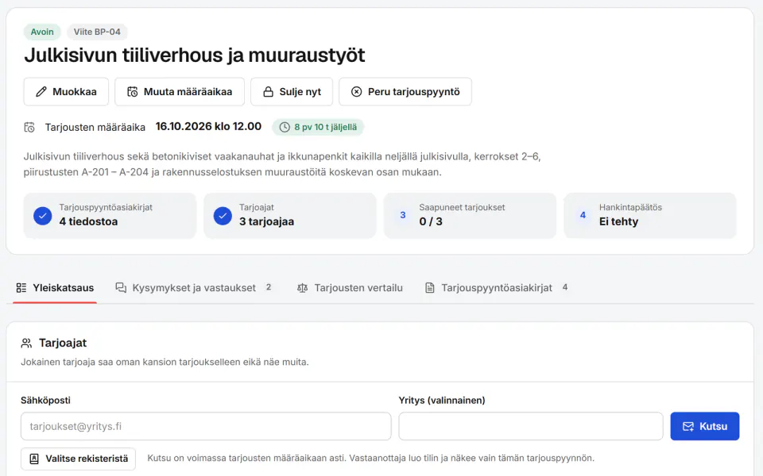Click the calendar icon beside Tarjousten määräaika
Image resolution: width=763 pixels, height=476 pixels.
(x=29, y=127)
